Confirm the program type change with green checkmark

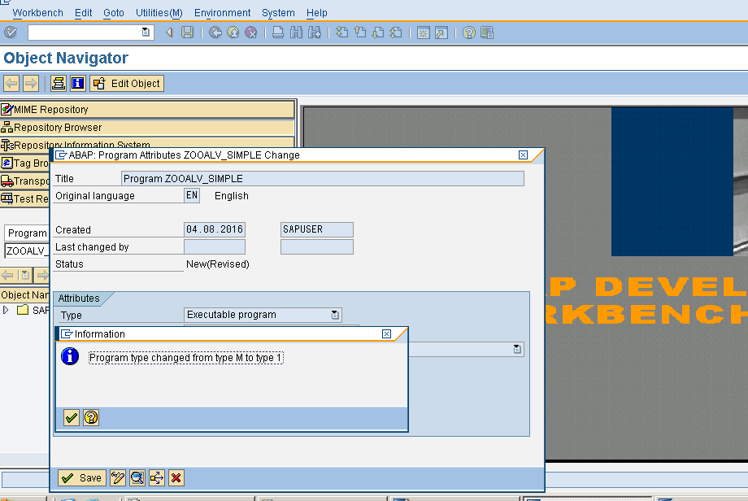(x=70, y=417)
